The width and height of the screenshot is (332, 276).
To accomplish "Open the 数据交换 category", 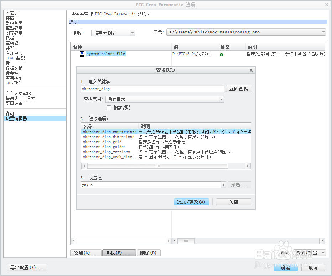I will pos(14,68).
